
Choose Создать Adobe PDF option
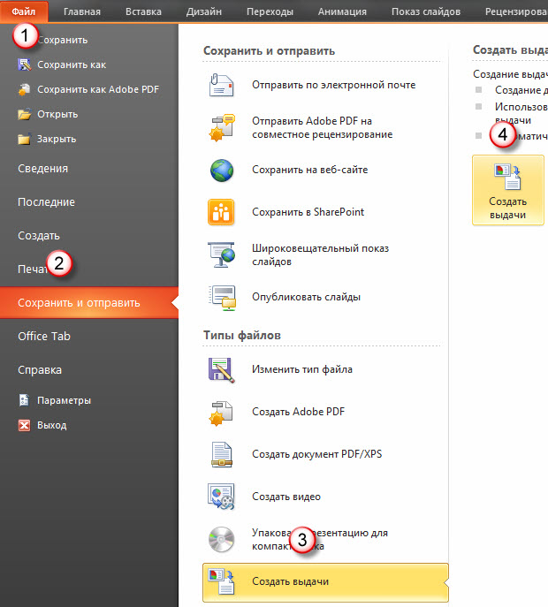click(298, 412)
